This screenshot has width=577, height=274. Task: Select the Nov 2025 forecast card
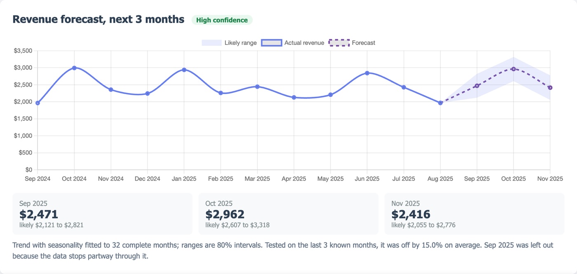474,214
